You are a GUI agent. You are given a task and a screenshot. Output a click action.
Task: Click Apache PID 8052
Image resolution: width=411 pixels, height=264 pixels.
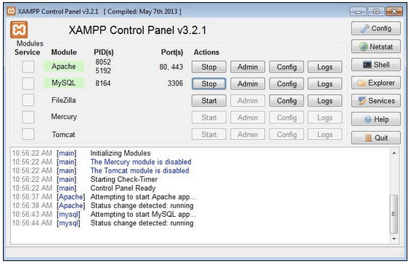click(103, 62)
